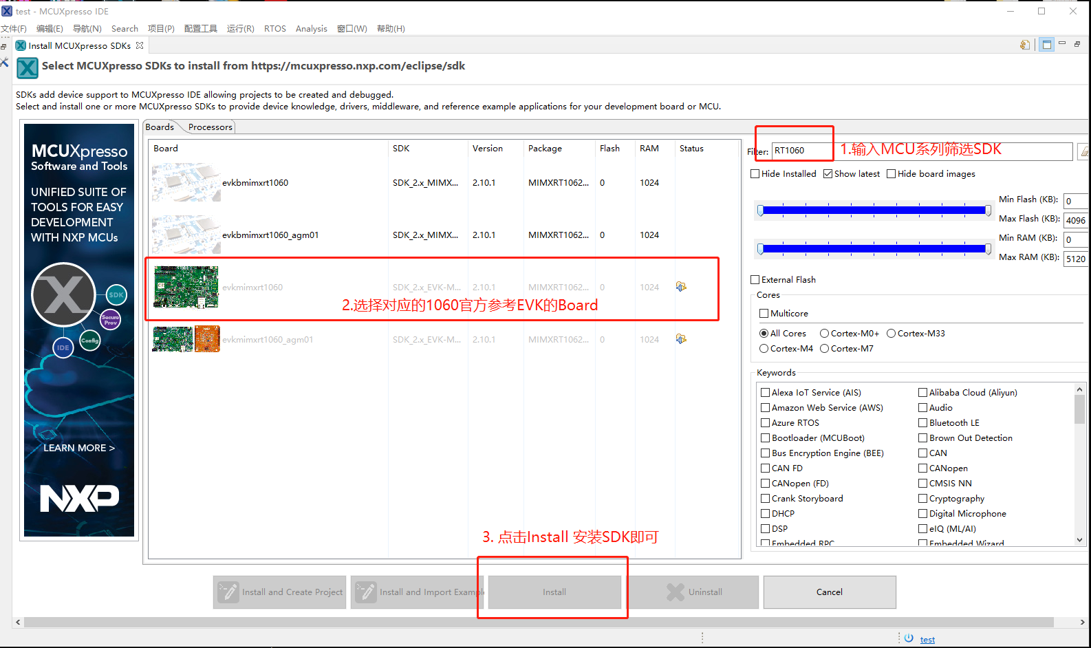The width and height of the screenshot is (1091, 648).
Task: Click the download status icon for evkmimxrt1060
Action: pos(681,287)
